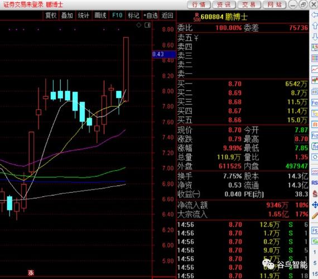Click the 叠加 overlay toolbar button

pyautogui.click(x=67, y=16)
